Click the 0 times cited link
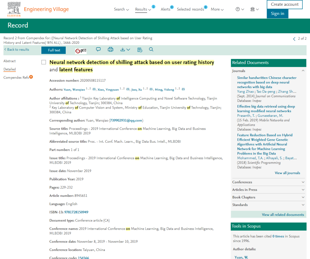 point(278,236)
